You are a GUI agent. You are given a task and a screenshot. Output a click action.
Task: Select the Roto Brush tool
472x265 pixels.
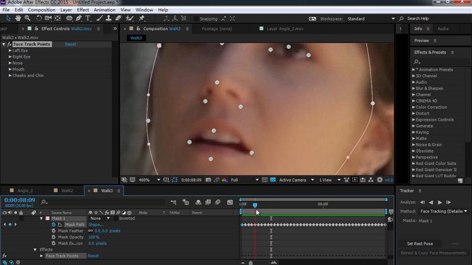[130, 18]
